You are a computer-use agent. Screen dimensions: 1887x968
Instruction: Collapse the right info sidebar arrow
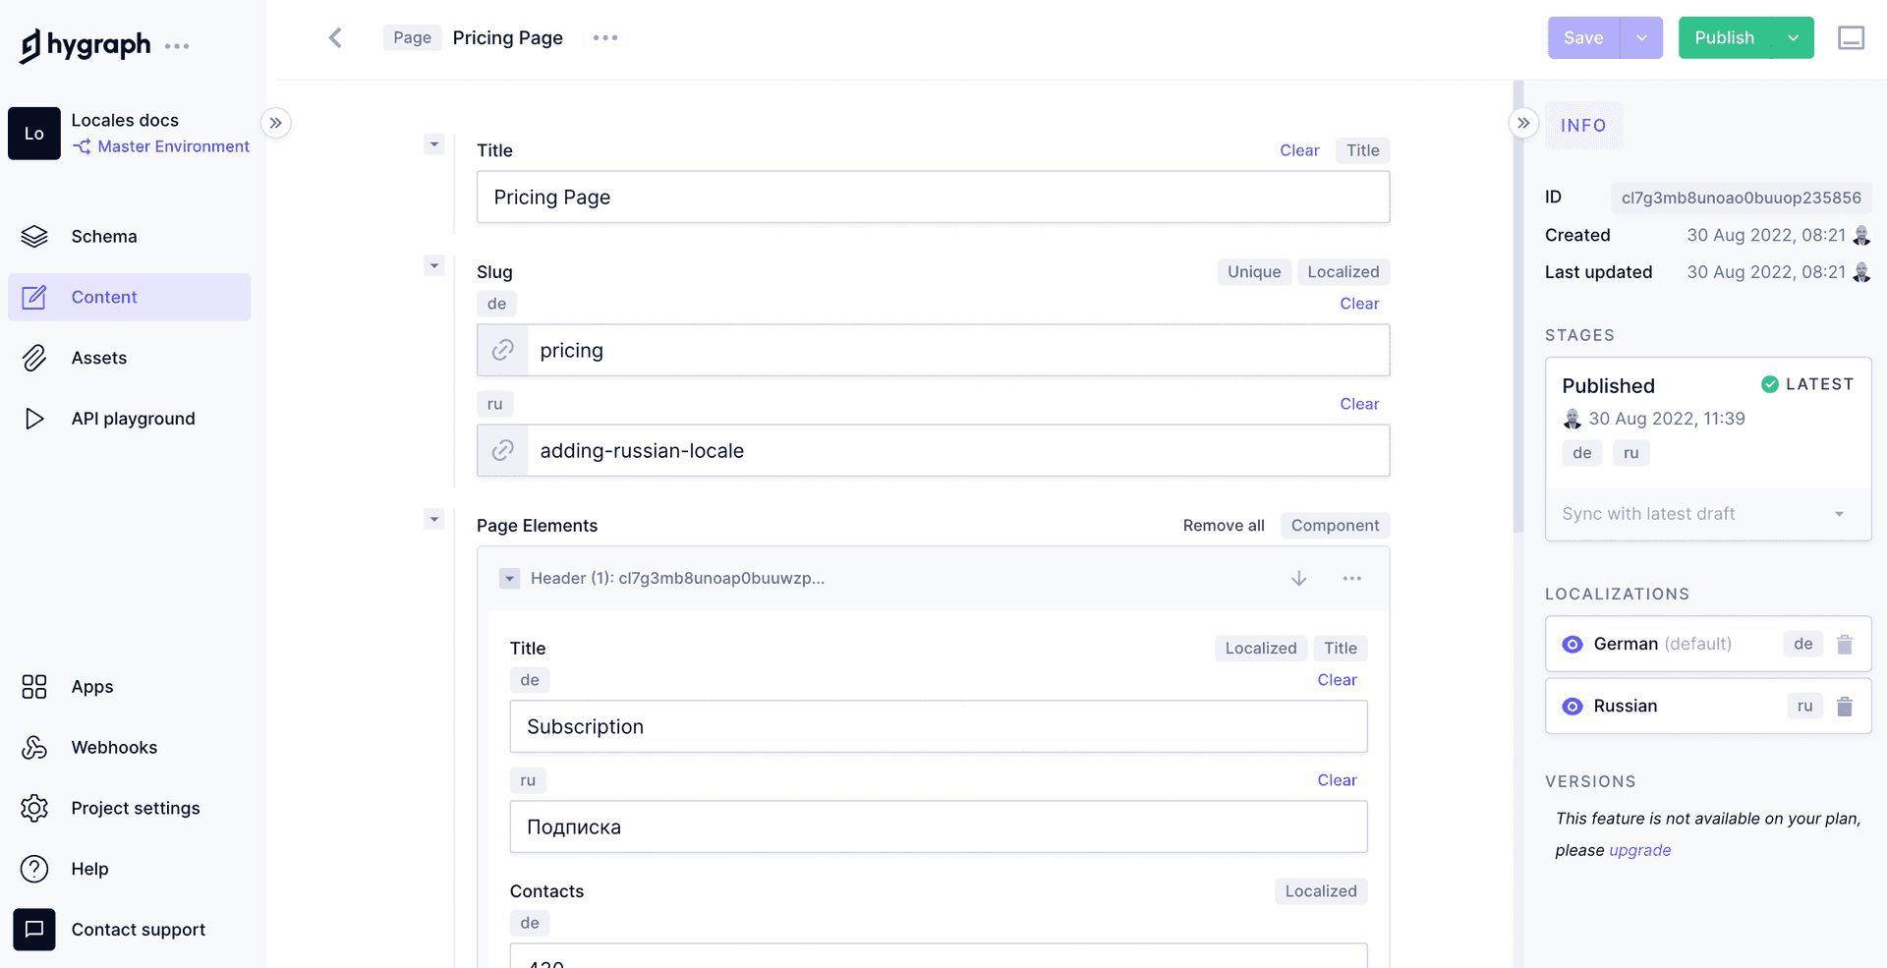(x=1523, y=123)
